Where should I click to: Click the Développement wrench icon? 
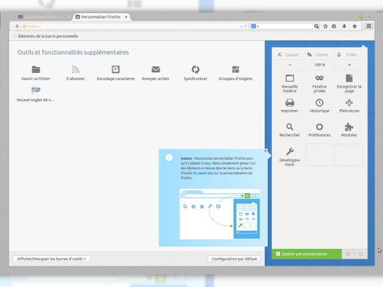point(290,151)
